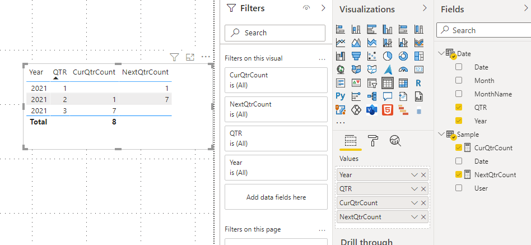The image size is (531, 245).
Task: Expand the QTR is (All) filter card
Action: click(276, 138)
